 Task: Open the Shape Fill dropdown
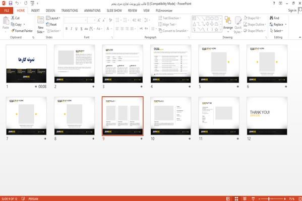point(252,18)
